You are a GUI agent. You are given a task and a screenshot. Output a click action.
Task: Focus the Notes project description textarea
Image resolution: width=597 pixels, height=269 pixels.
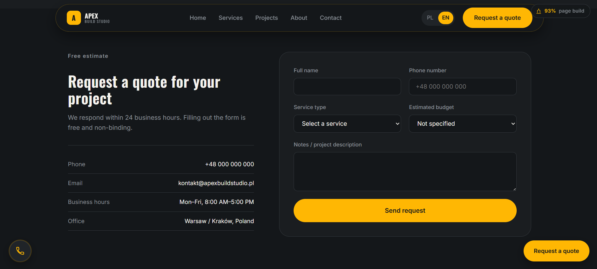[x=405, y=172]
